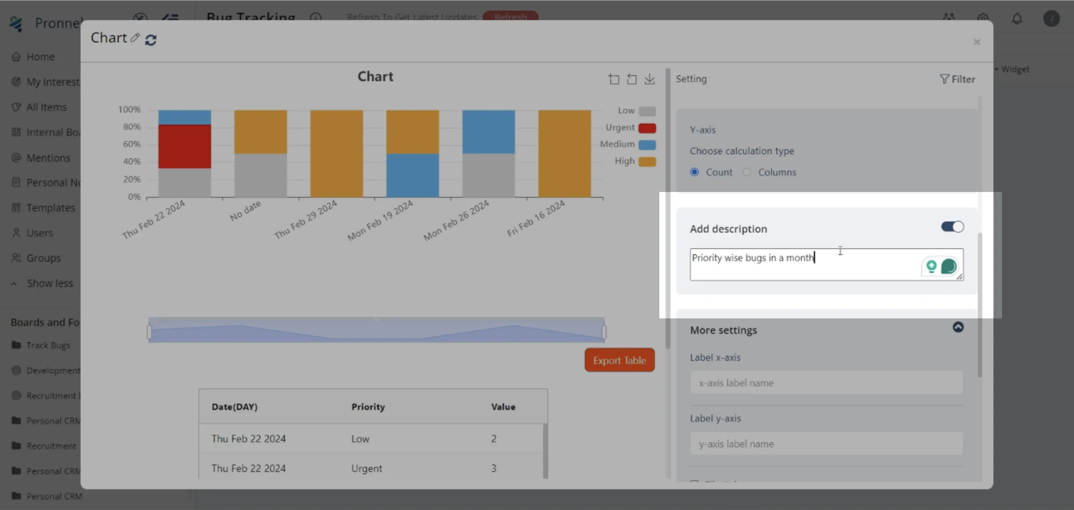Click the left handle of chart range slider

click(149, 332)
